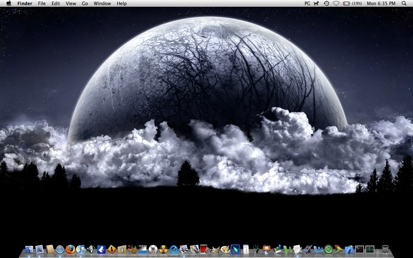Launch iTunes music note icon
The height and width of the screenshot is (258, 413).
pos(81,249)
